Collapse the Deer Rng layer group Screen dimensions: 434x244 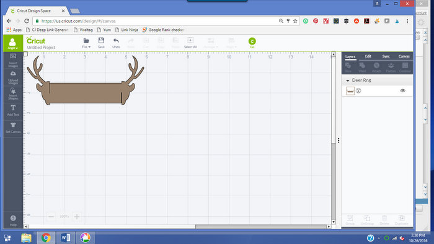[x=348, y=81]
